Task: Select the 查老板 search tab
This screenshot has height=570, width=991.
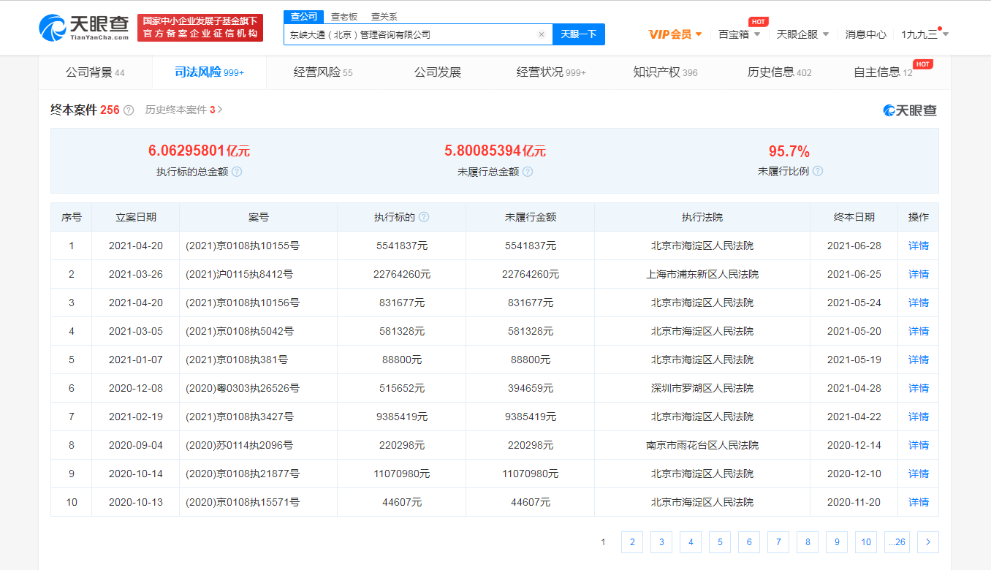Action: [x=343, y=17]
